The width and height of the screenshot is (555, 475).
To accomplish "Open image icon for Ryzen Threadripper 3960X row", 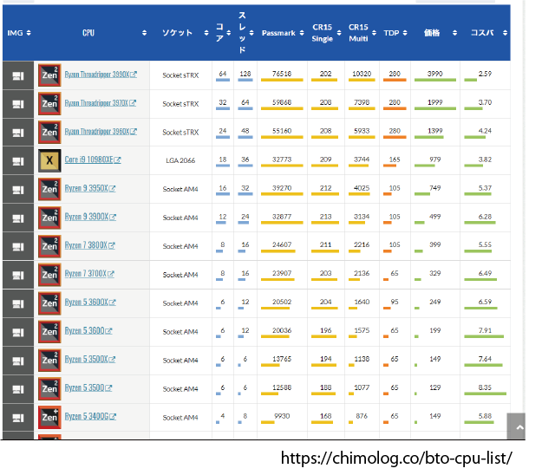I will pos(18,133).
